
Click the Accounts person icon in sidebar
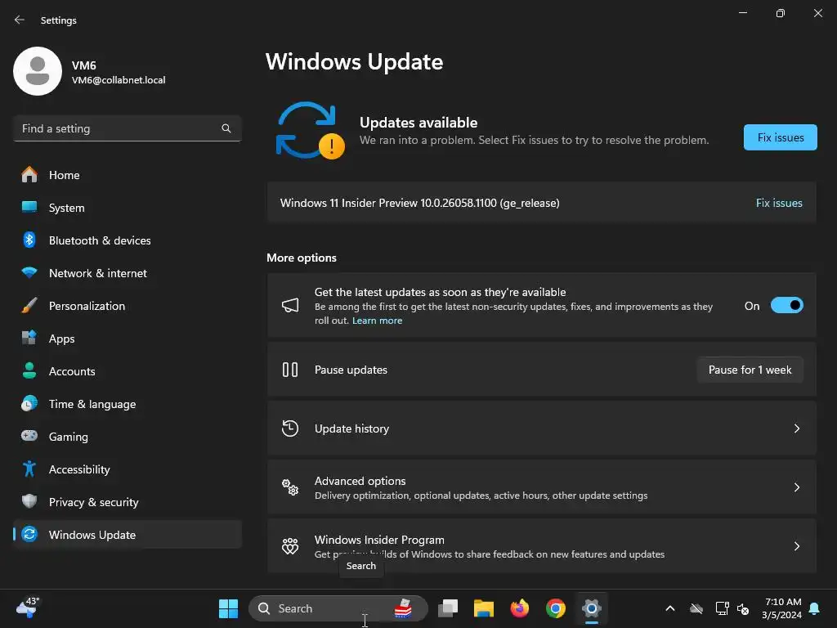coord(29,370)
